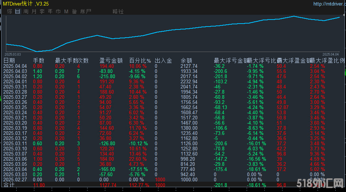
Task: Click the 1380.00 balance value
Action: pos(189,128)
